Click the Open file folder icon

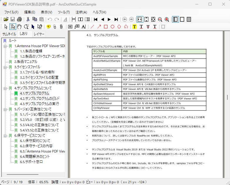(x=6, y=19)
